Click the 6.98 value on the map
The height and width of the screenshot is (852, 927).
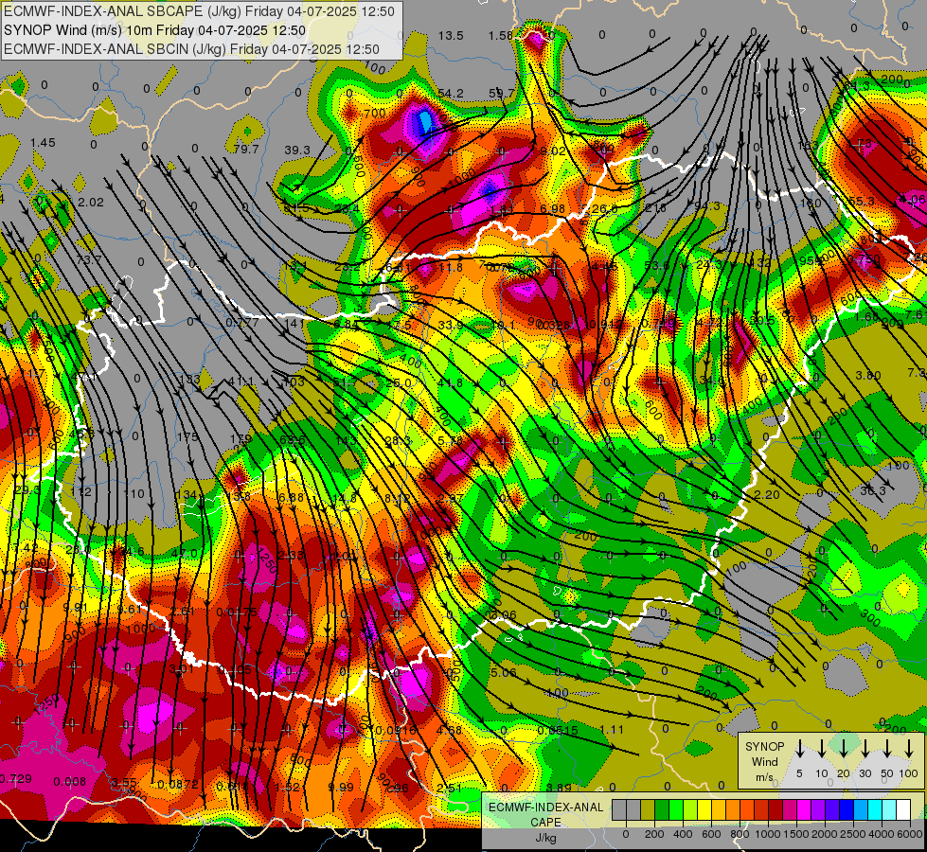click(552, 208)
